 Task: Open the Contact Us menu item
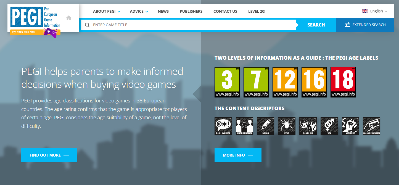tap(225, 11)
